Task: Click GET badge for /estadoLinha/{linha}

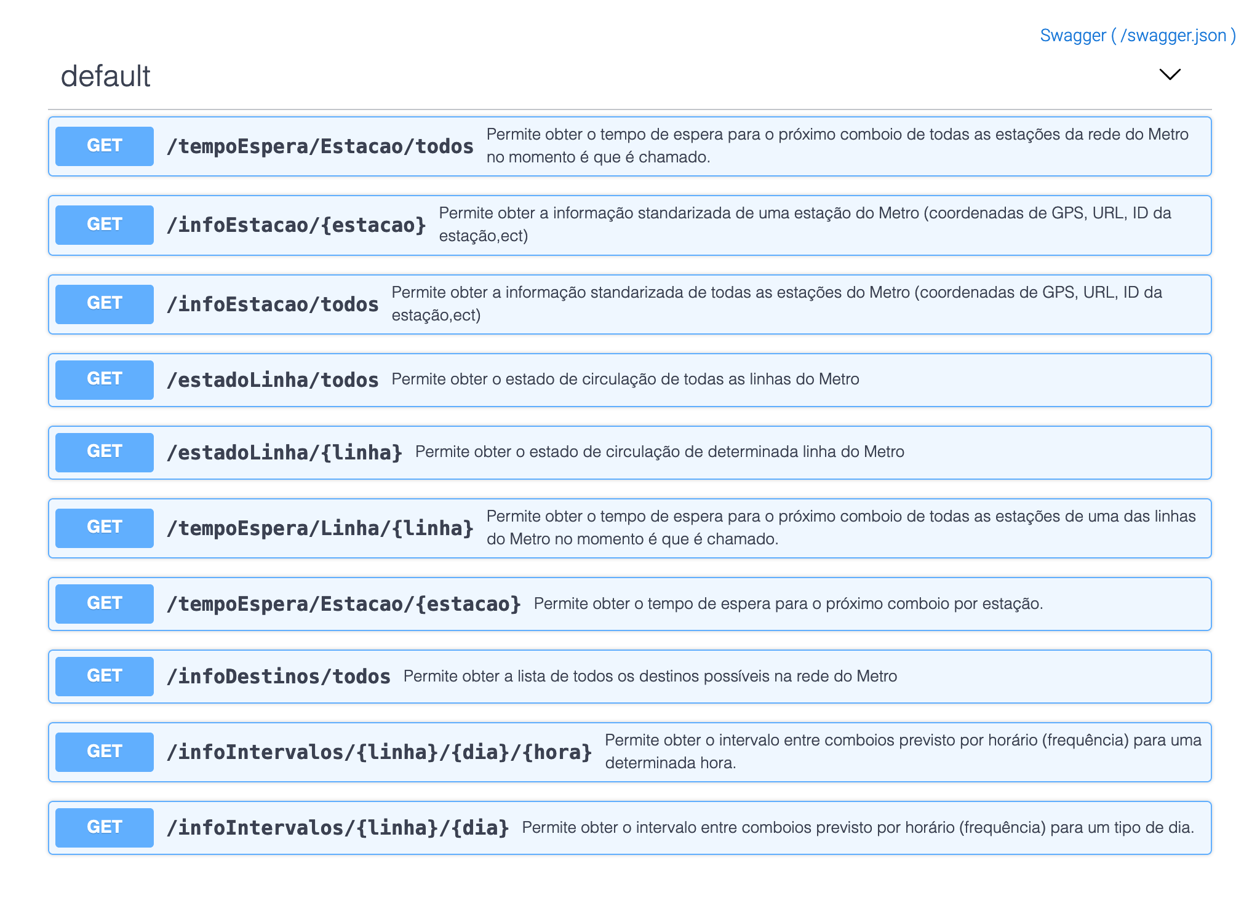Action: (x=105, y=453)
